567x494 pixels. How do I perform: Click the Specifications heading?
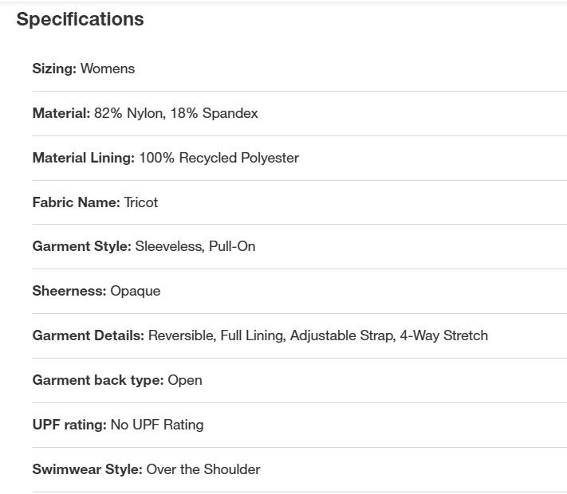tap(80, 20)
